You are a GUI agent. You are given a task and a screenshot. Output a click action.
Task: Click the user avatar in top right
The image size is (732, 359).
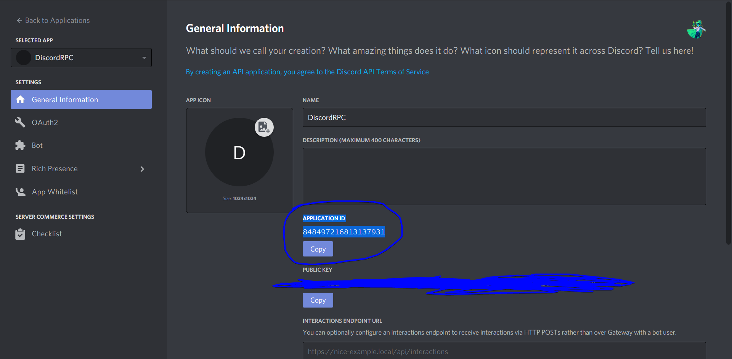click(697, 29)
